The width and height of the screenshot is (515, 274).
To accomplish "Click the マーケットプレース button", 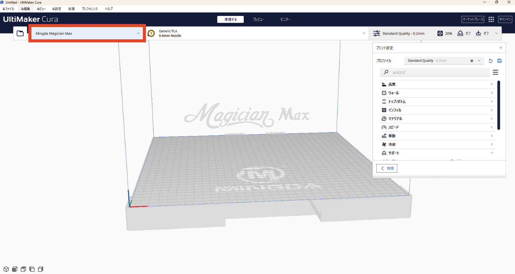I will [x=473, y=20].
